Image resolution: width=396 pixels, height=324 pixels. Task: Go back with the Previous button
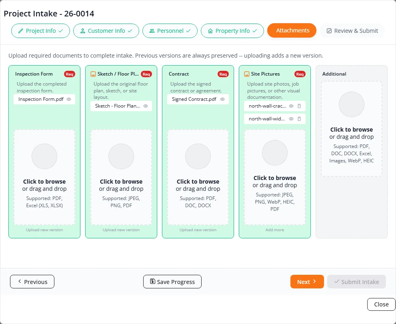[x=32, y=282]
